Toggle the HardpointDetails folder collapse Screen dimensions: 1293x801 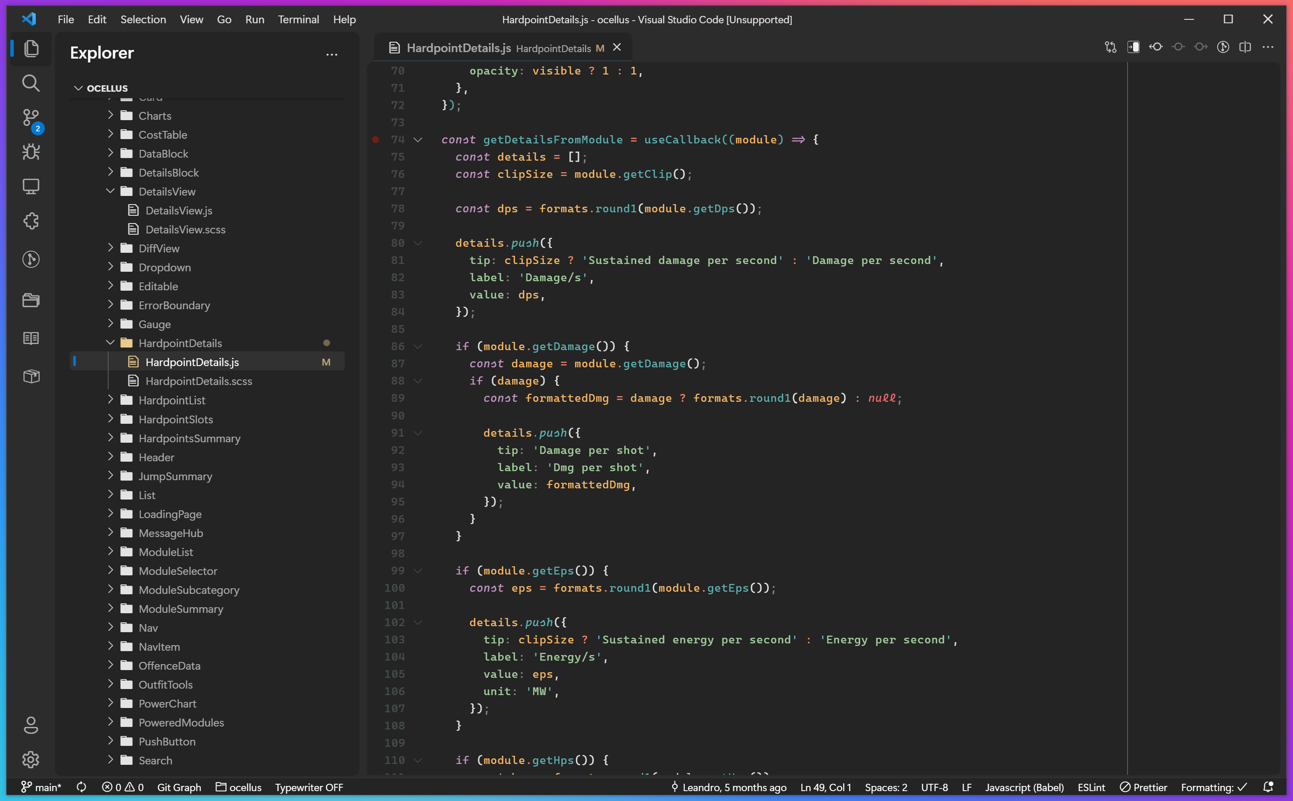point(110,342)
